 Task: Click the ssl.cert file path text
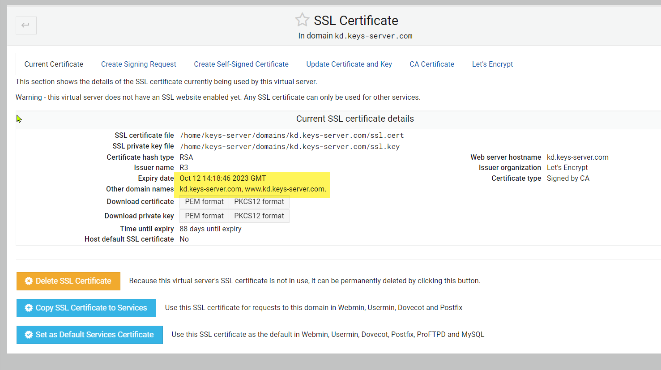tap(292, 136)
